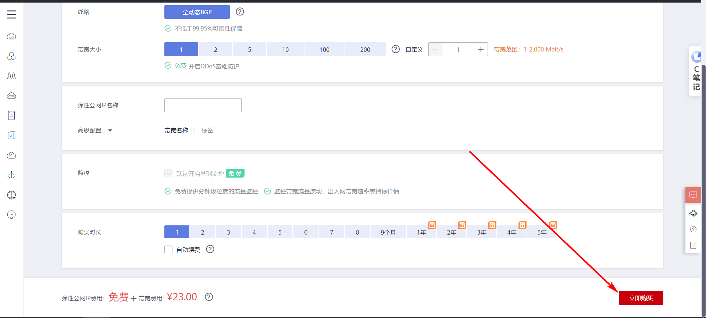Select the 2年 duration option

(452, 232)
